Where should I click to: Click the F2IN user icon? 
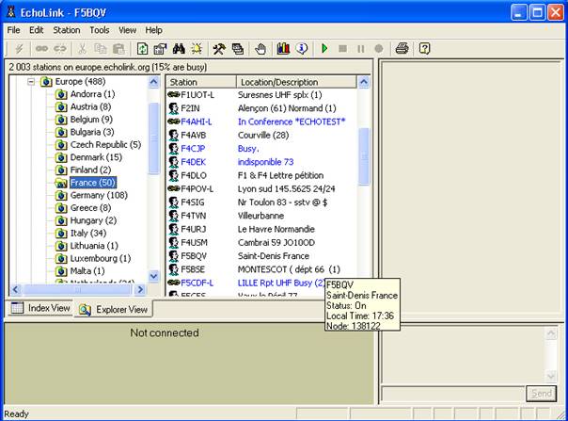(174, 108)
